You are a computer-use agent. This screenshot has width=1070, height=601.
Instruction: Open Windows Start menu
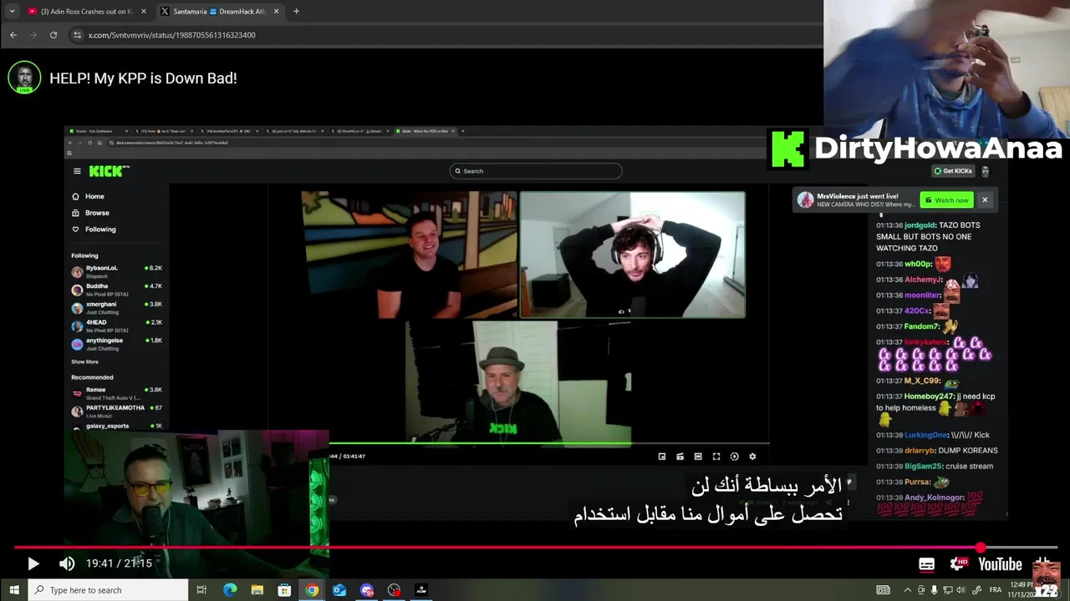point(14,590)
